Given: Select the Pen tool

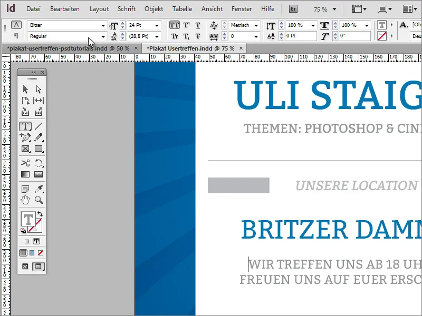Looking at the screenshot, I should (25, 137).
